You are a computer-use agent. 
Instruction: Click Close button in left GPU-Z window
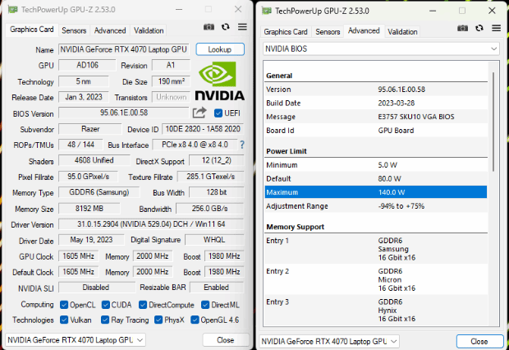[x=226, y=340]
